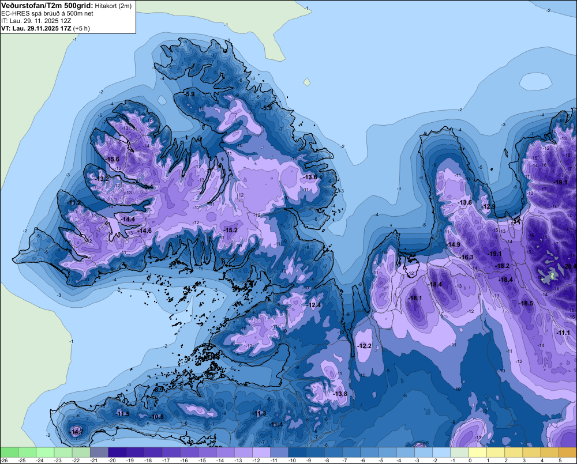Click the -5 label on the legend scale
Image resolution: width=577 pixels, height=464 pixels.
click(381, 461)
